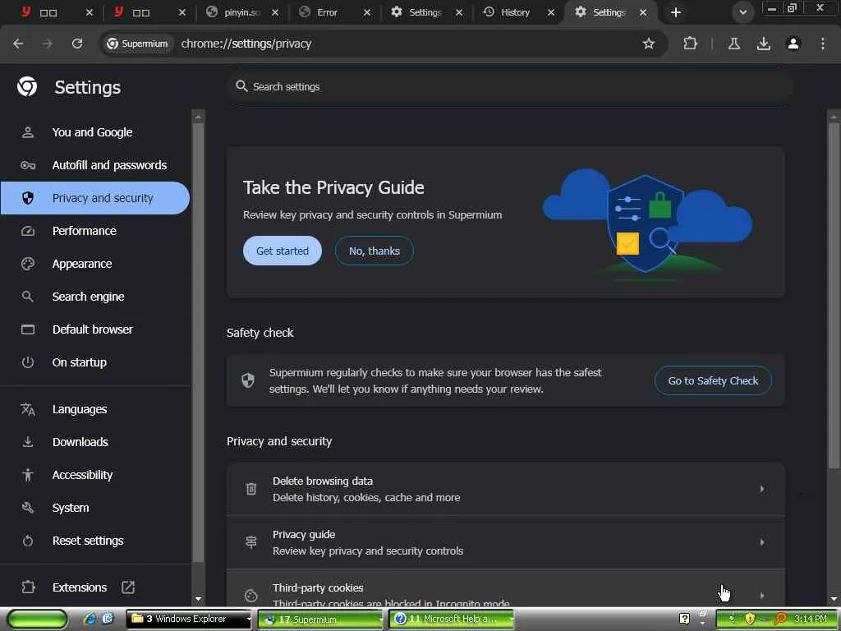The height and width of the screenshot is (631, 841).
Task: Show downloads from the toolbar download icon
Action: (763, 44)
